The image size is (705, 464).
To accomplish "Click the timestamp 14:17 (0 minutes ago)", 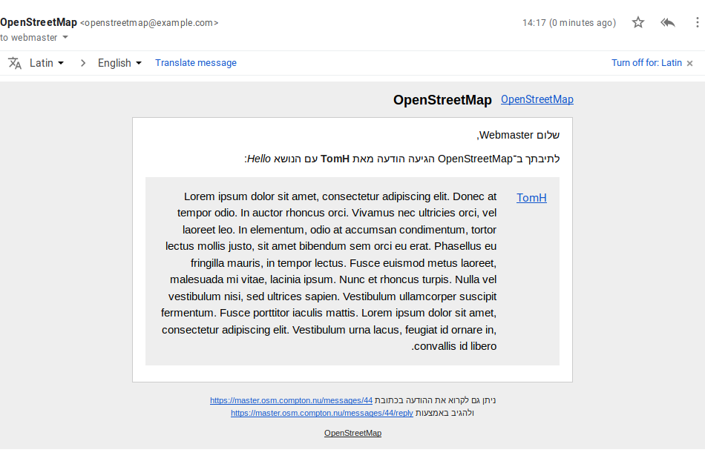I will pos(568,23).
